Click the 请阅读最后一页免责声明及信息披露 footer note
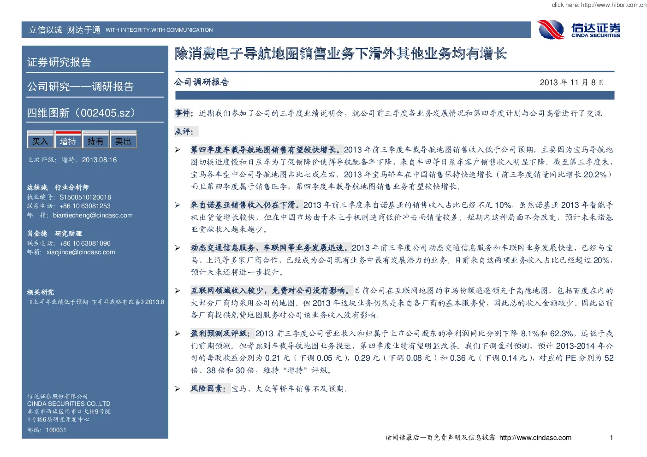The height and width of the screenshot is (457, 647). (x=440, y=438)
